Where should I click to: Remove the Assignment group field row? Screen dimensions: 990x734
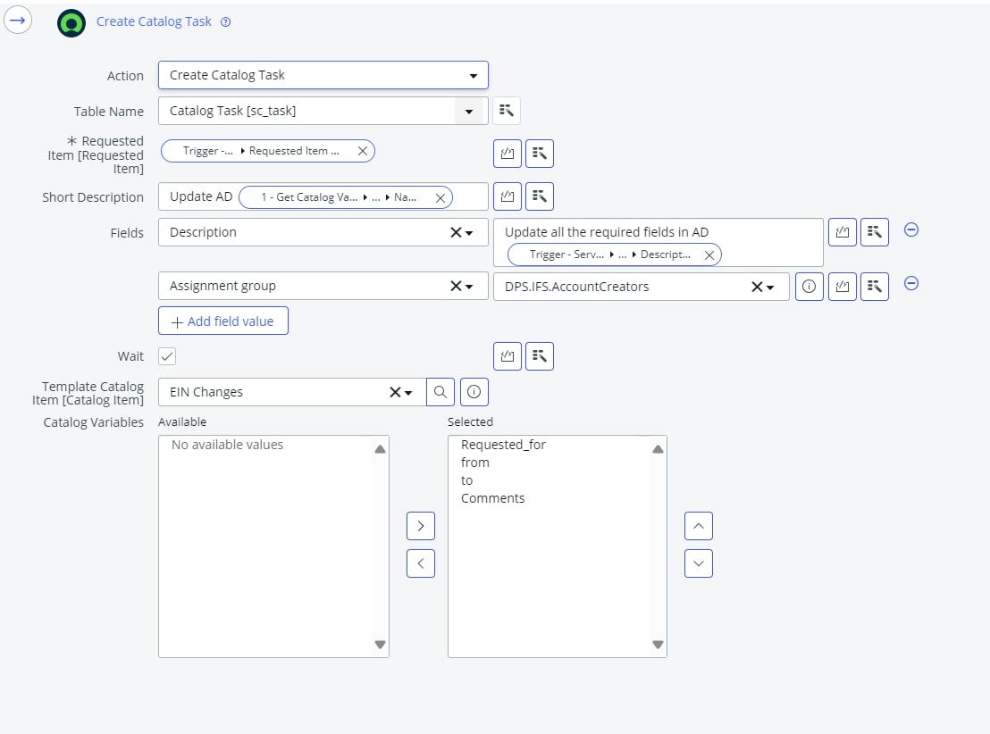911,283
